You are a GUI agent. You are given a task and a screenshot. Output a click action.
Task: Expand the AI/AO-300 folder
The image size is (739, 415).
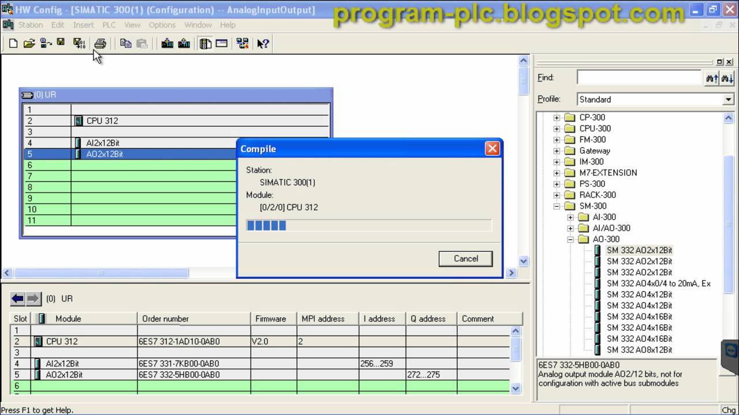point(570,228)
